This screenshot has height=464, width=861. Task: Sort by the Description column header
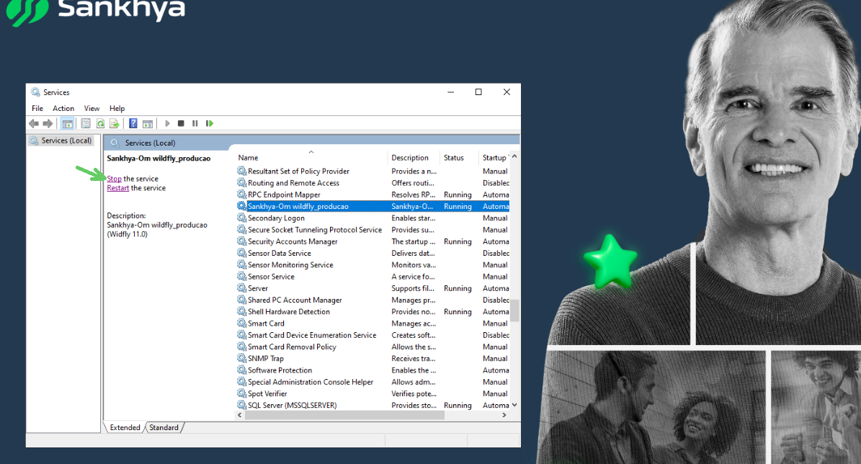pyautogui.click(x=414, y=158)
